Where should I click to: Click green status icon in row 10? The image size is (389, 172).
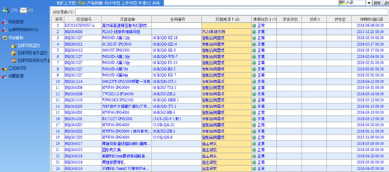[254, 81]
